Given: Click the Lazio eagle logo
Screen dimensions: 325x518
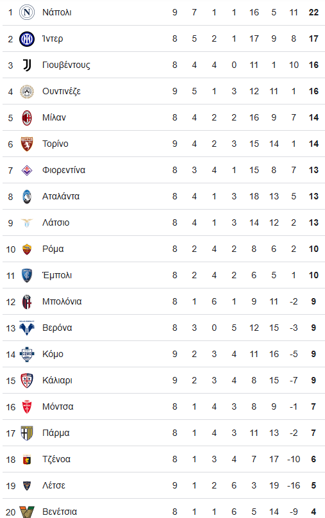Looking at the screenshot, I should (27, 223).
